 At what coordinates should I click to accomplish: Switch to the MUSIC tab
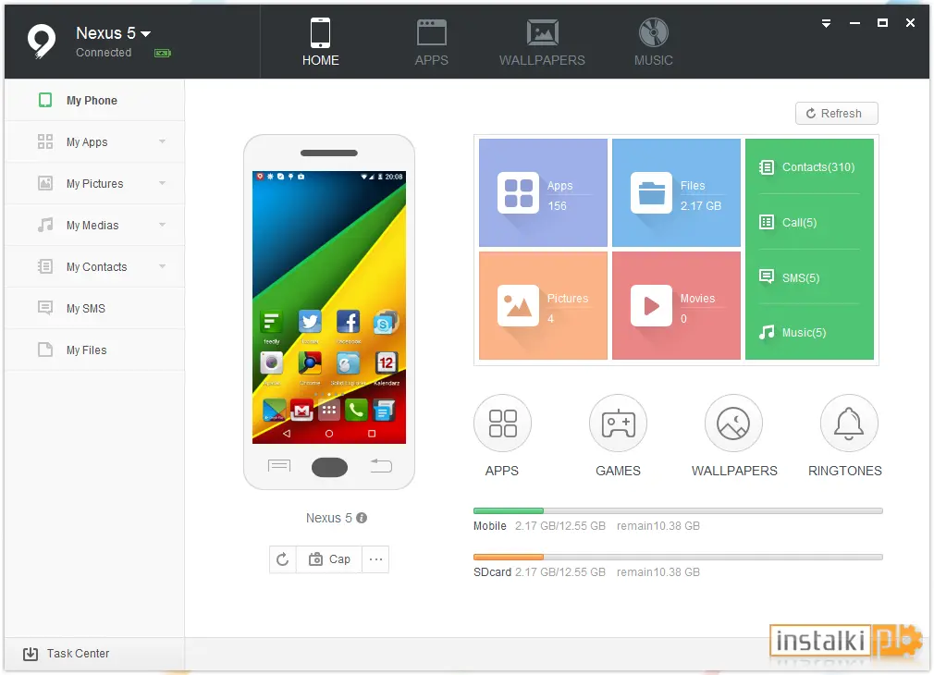pos(654,42)
